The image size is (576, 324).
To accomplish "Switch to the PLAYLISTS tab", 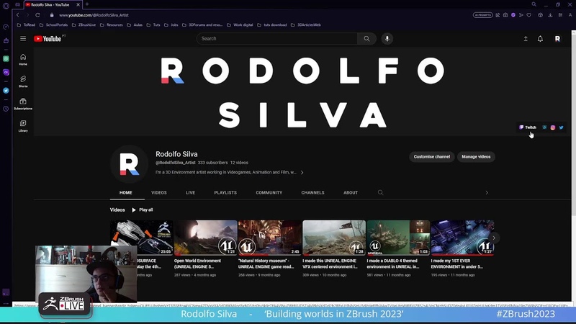I will (225, 192).
